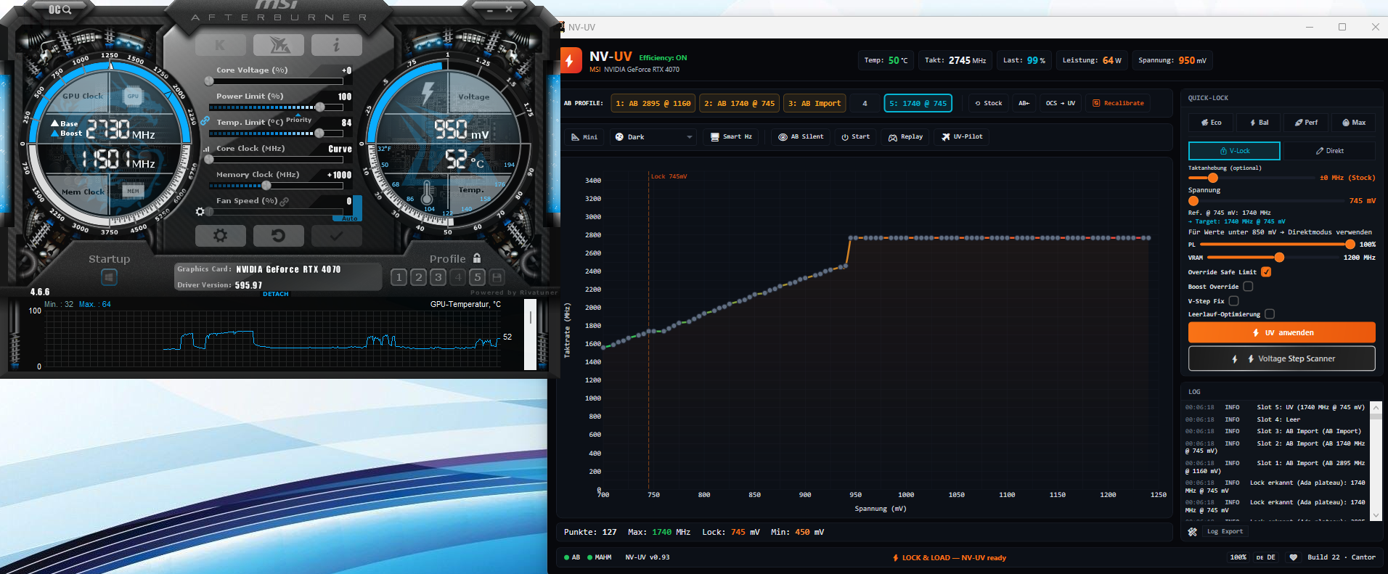Click the Spannung slider handle
The width and height of the screenshot is (1388, 574).
[x=1193, y=201]
